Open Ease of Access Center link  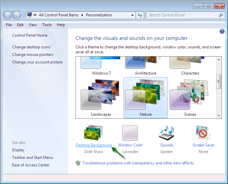(31, 165)
